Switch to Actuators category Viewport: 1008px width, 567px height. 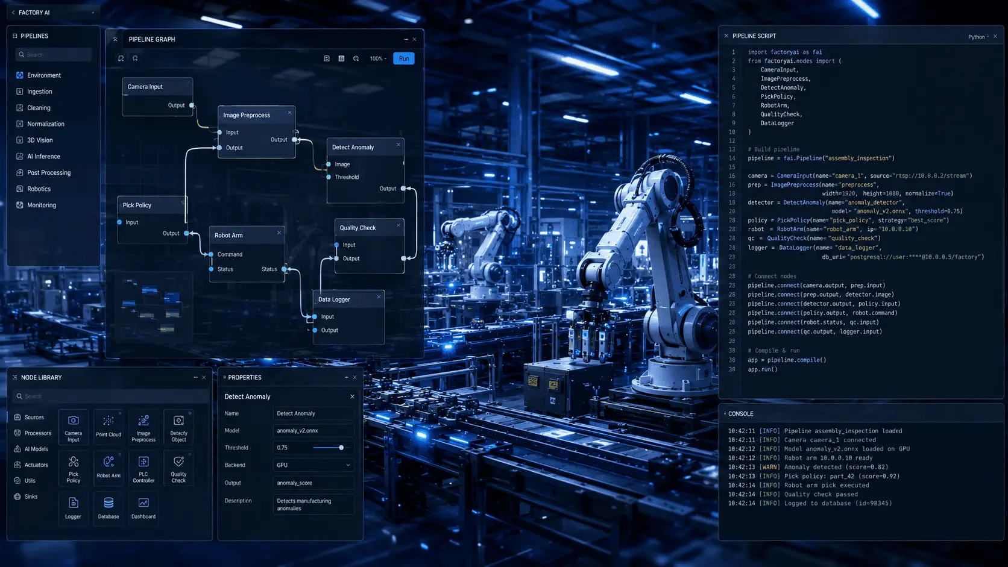point(31,465)
